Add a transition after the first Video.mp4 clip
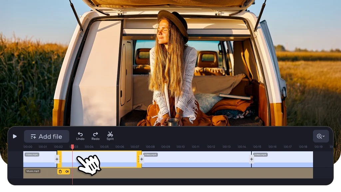341x192 pixels. tap(57, 159)
